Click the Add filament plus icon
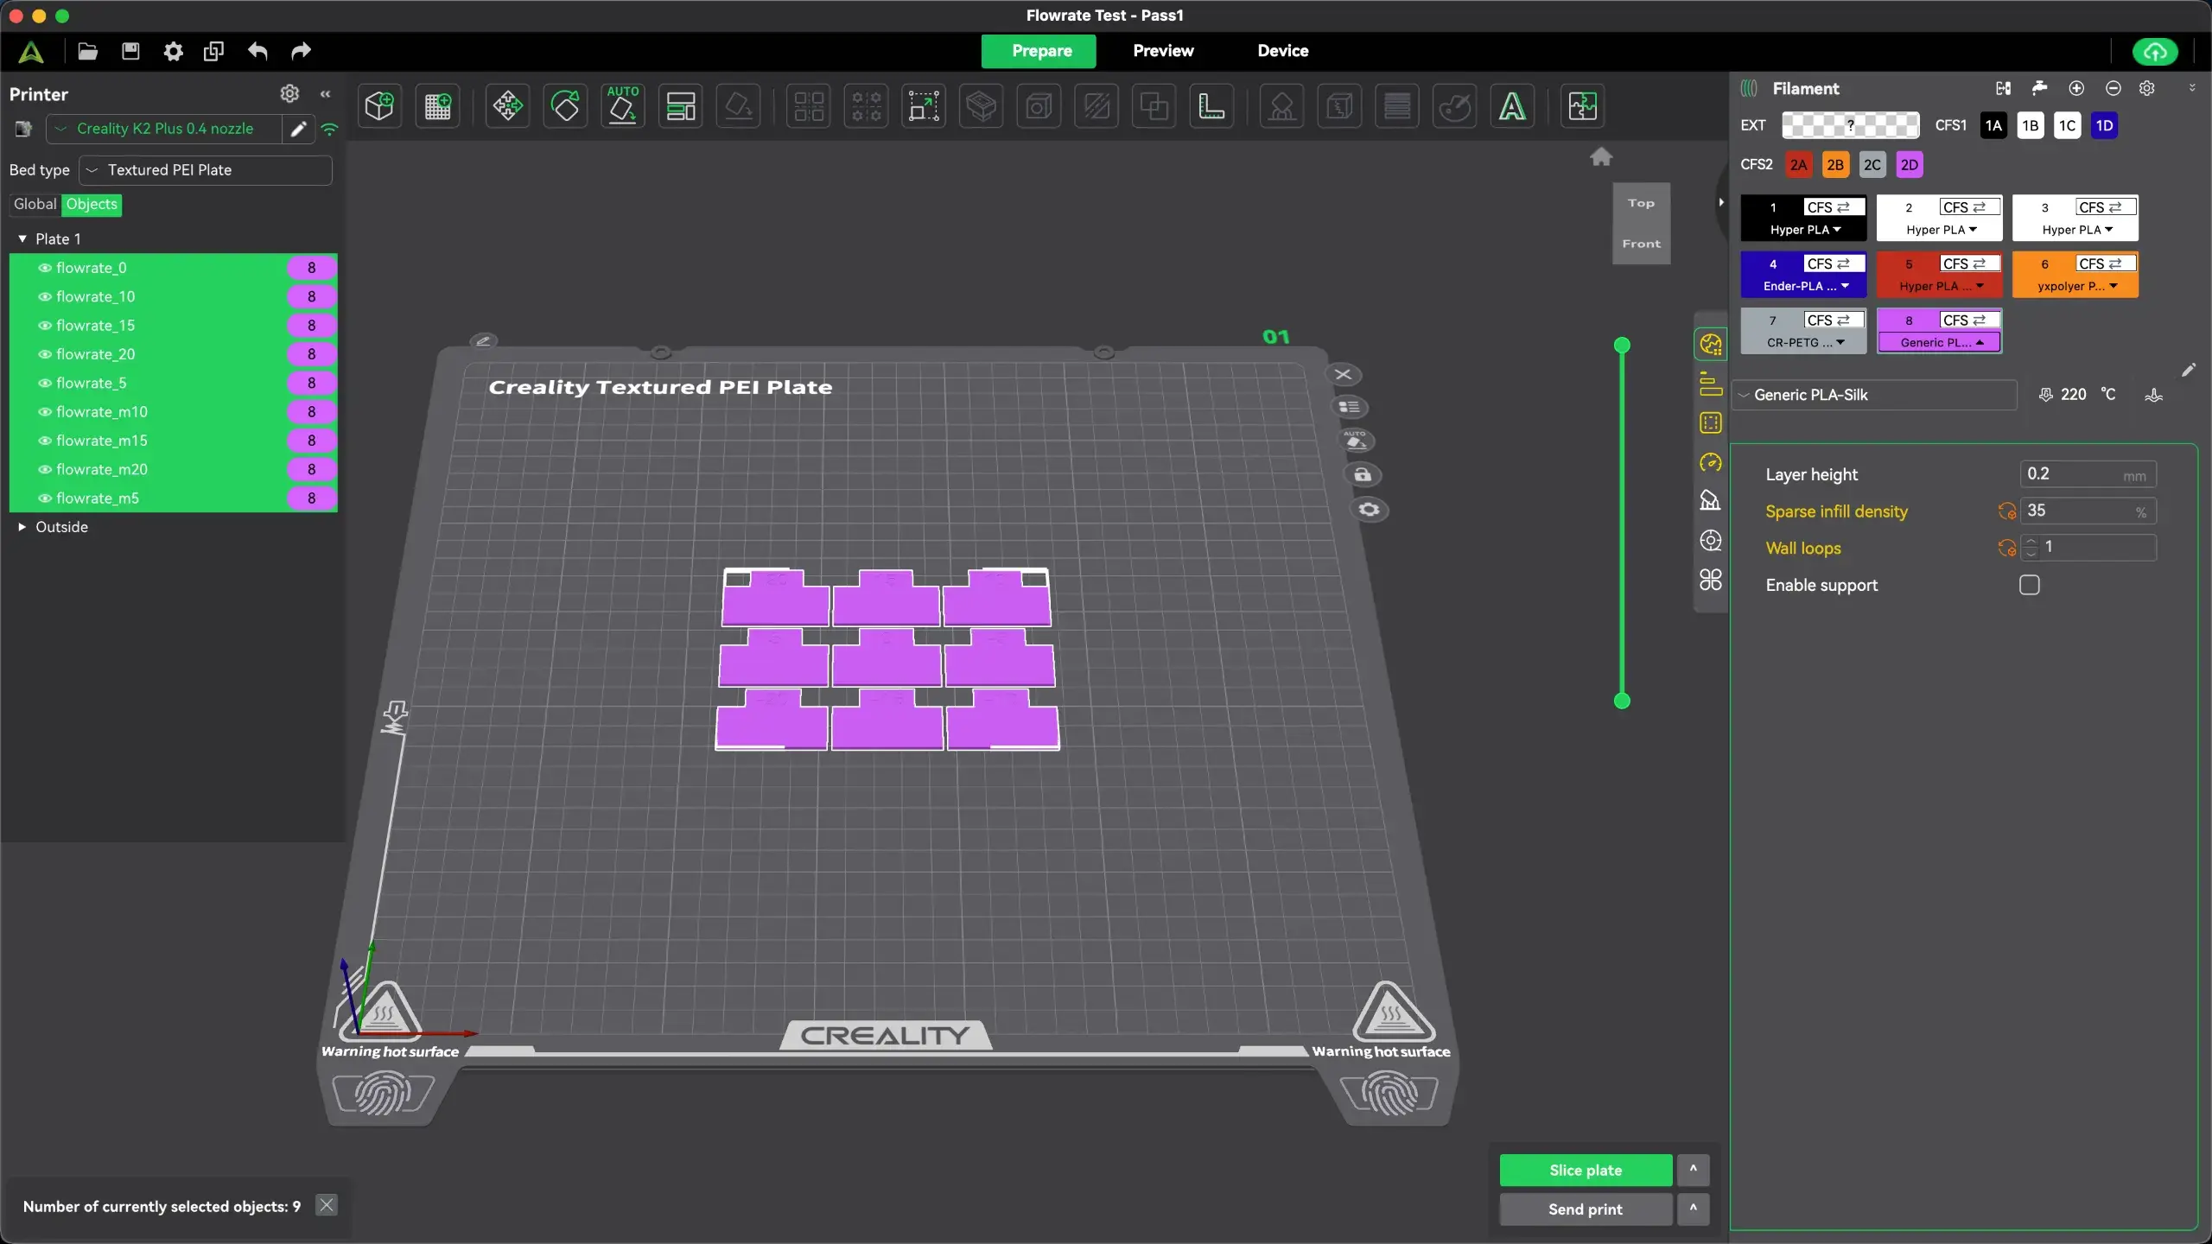 point(2076,89)
